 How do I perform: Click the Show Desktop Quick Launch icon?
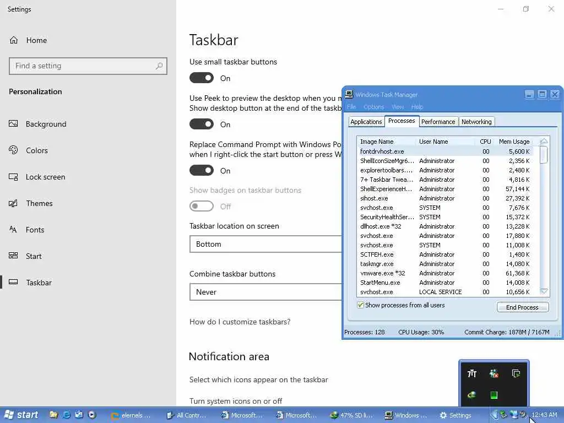[x=79, y=415]
